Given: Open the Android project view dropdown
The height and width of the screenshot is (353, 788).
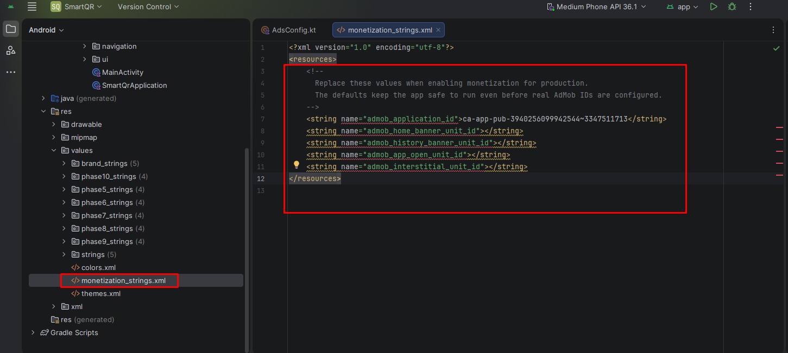Looking at the screenshot, I should (x=46, y=30).
